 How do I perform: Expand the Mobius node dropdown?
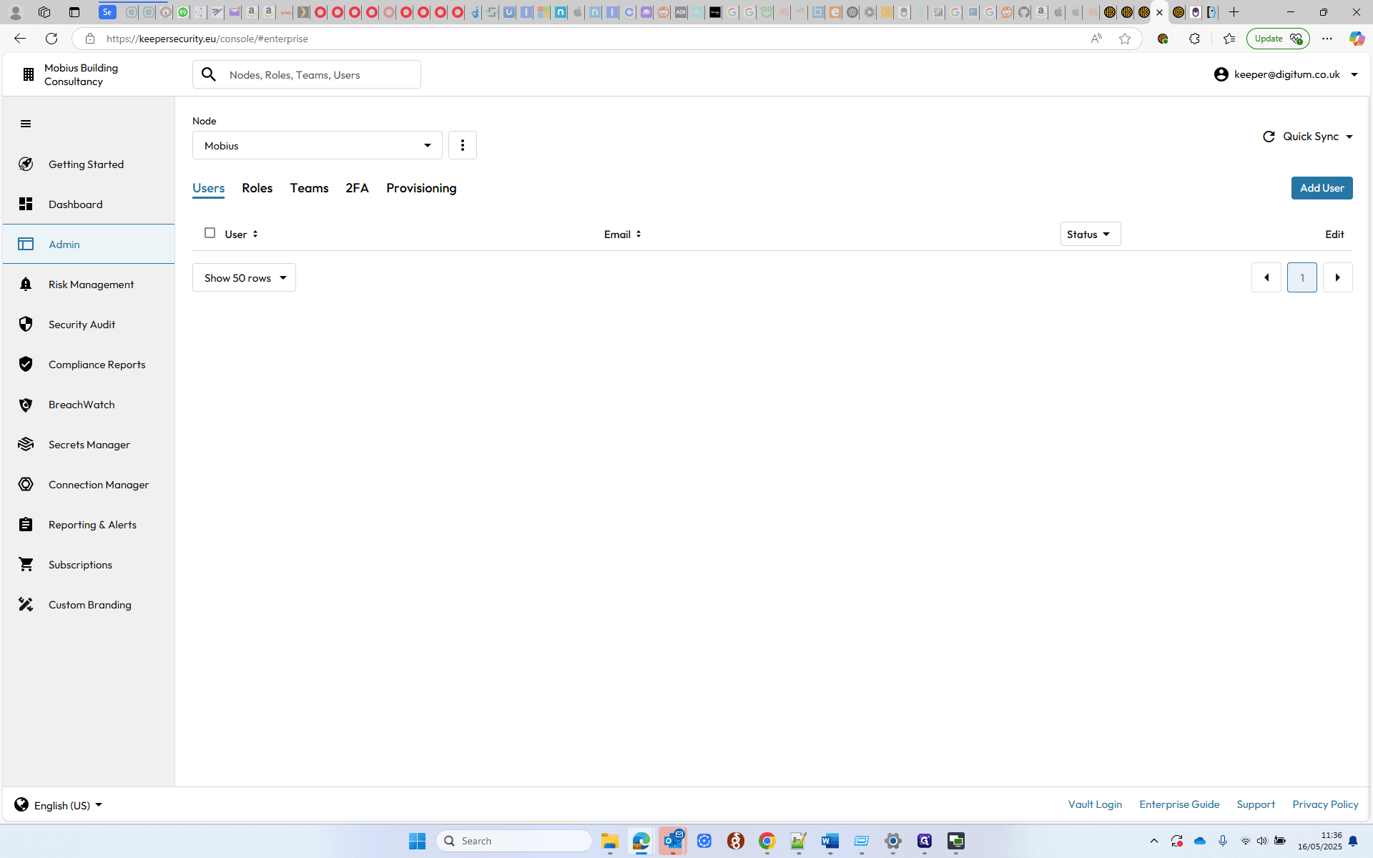click(318, 145)
